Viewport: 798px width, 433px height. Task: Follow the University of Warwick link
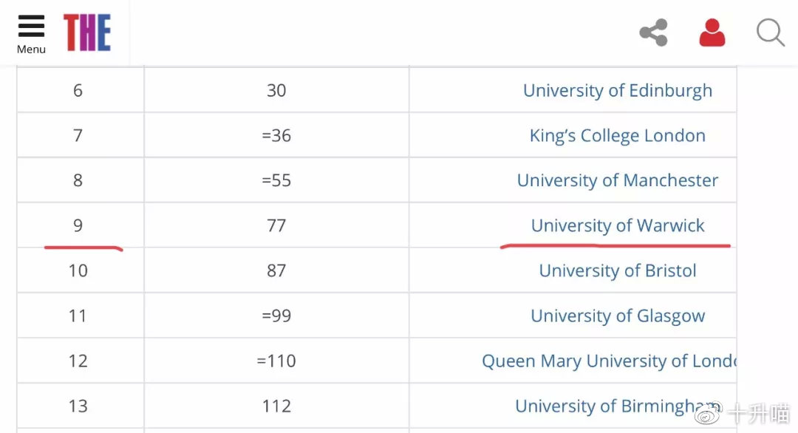pyautogui.click(x=618, y=225)
